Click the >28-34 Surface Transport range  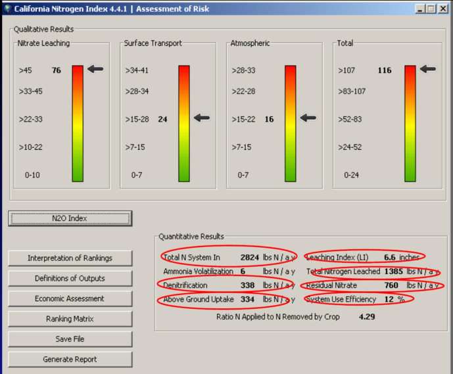click(137, 91)
